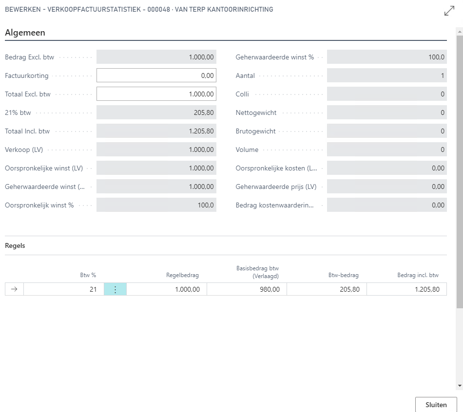463x412 pixels.
Task: Select the Btw-bedrag cell showing 205,80
Action: [x=327, y=289]
